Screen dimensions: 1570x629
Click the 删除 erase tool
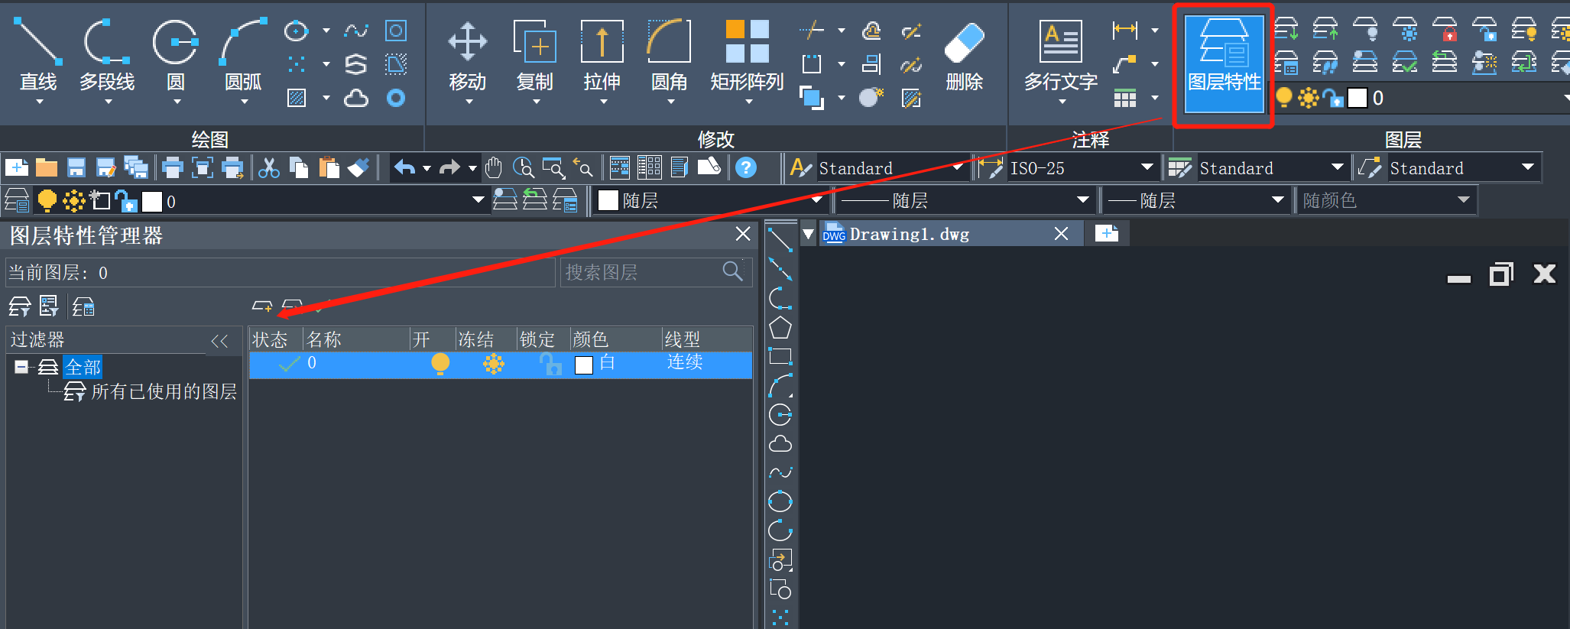[964, 57]
